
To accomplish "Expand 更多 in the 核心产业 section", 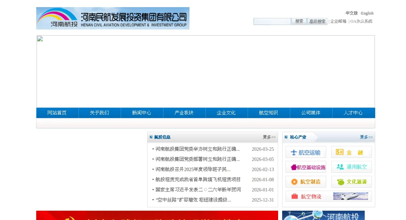I will coord(366,137).
